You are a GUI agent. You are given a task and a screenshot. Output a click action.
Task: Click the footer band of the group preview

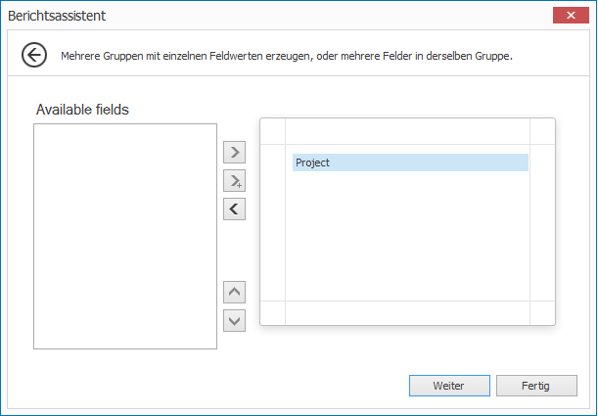[406, 312]
